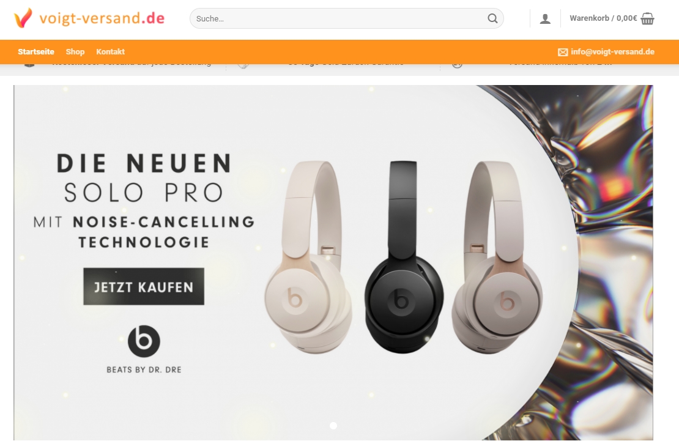Open the Shop menu item
679x441 pixels.
coord(75,51)
